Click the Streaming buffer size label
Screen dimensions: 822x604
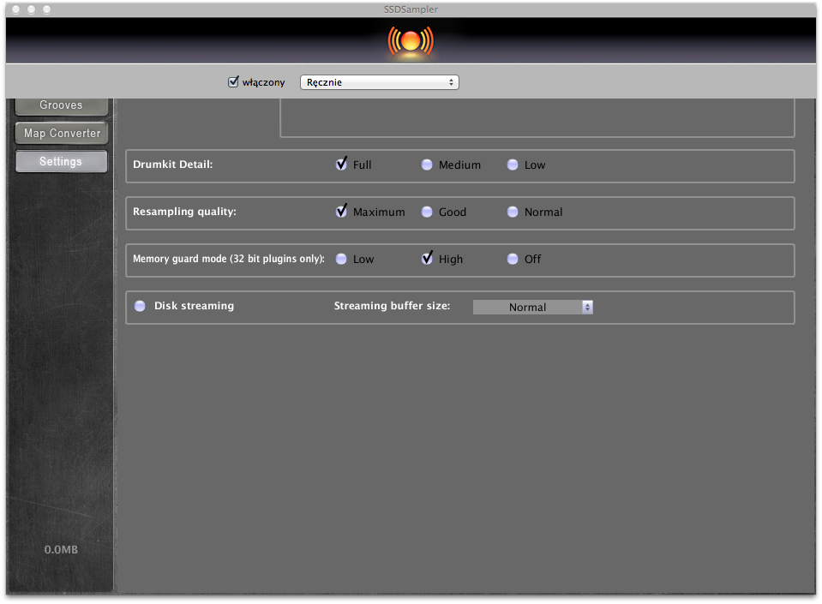pyautogui.click(x=392, y=306)
